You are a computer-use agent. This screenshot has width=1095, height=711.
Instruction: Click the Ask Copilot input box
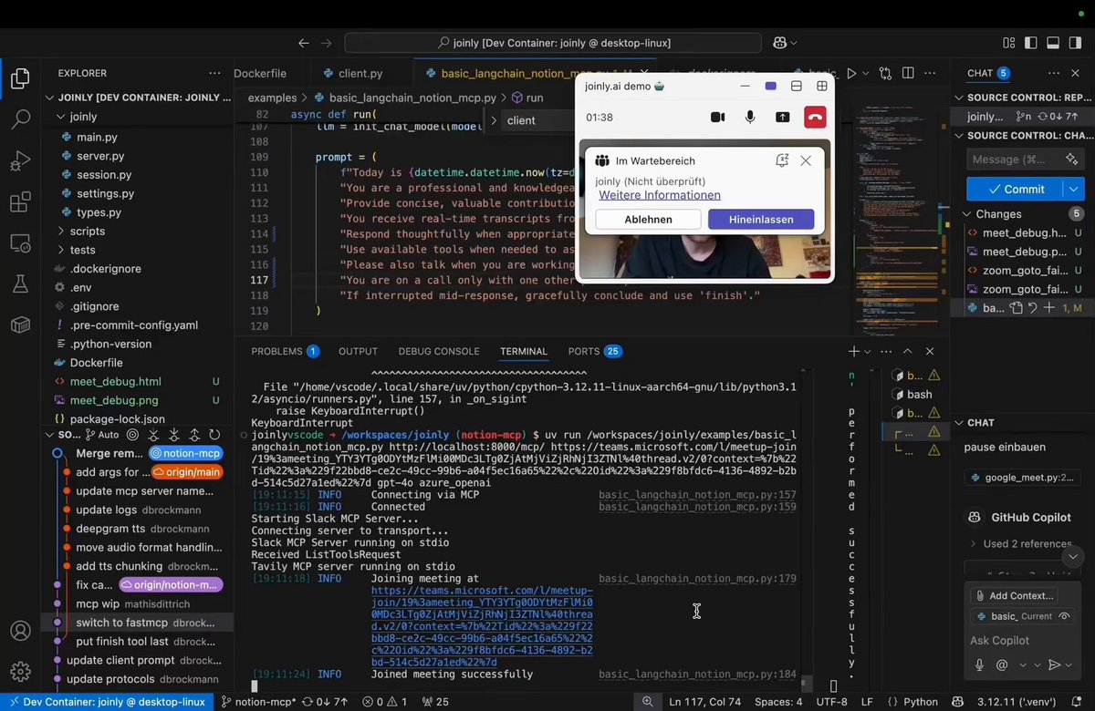[1020, 641]
